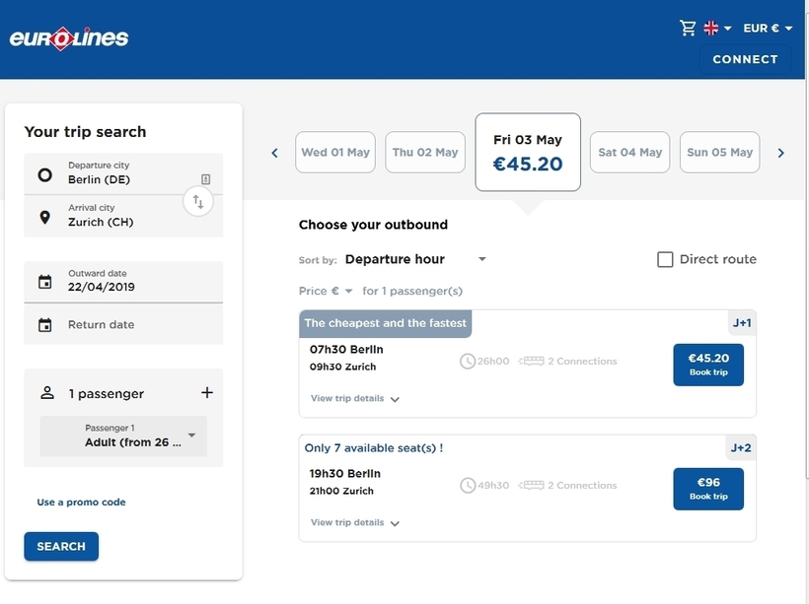Go to previous dates arrow
This screenshot has width=809, height=604.
pyautogui.click(x=275, y=153)
